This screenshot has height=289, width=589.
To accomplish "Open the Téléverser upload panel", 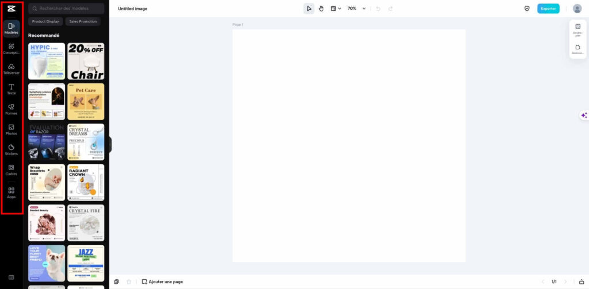I will coord(12,69).
